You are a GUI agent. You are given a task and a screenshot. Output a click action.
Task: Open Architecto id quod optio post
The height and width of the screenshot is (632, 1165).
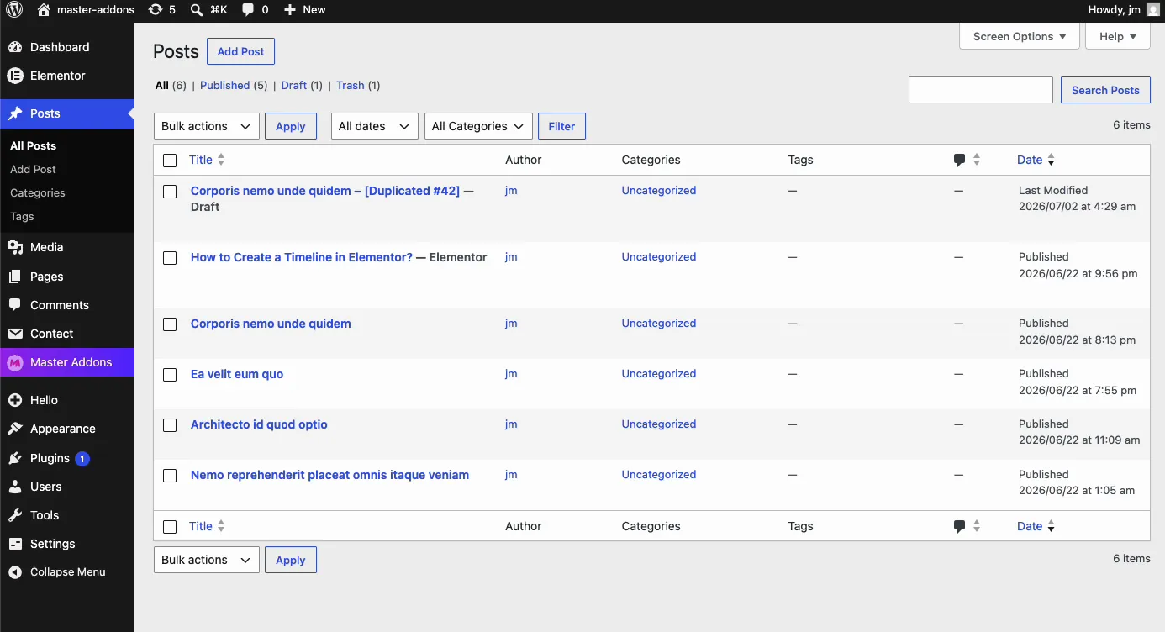coord(259,424)
